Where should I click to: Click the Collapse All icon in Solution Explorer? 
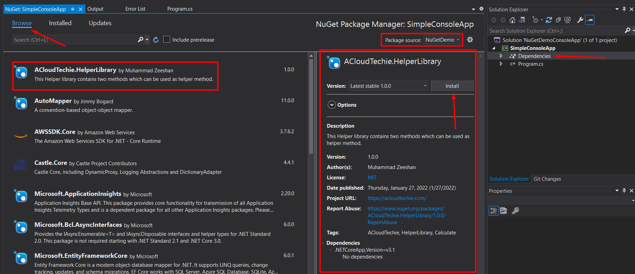(558, 20)
